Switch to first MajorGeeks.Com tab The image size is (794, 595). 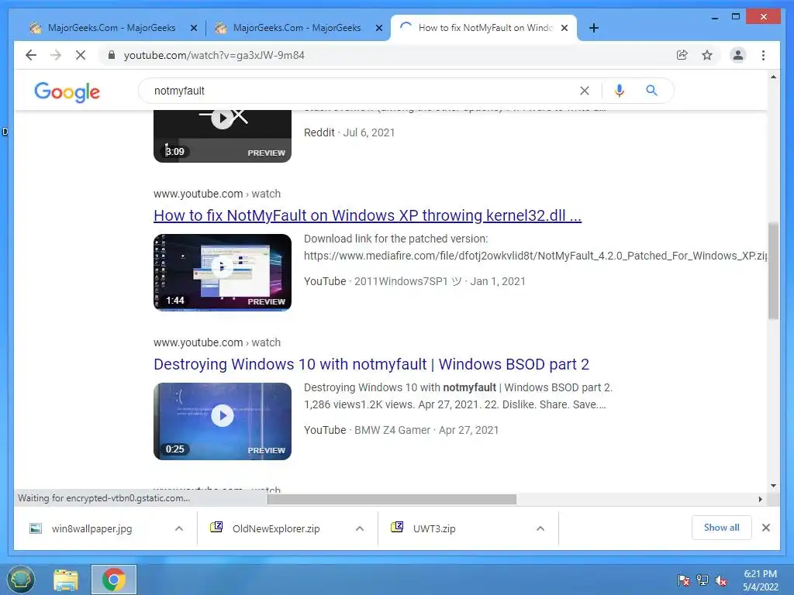coord(112,28)
